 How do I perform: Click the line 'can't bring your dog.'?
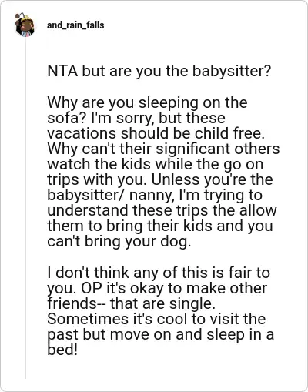(119, 242)
